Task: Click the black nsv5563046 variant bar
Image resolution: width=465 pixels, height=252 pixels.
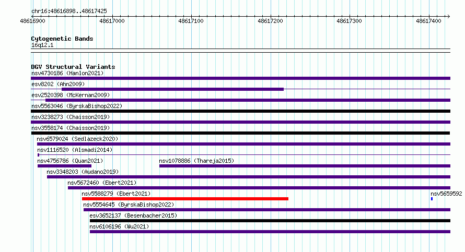Action: coord(240,111)
